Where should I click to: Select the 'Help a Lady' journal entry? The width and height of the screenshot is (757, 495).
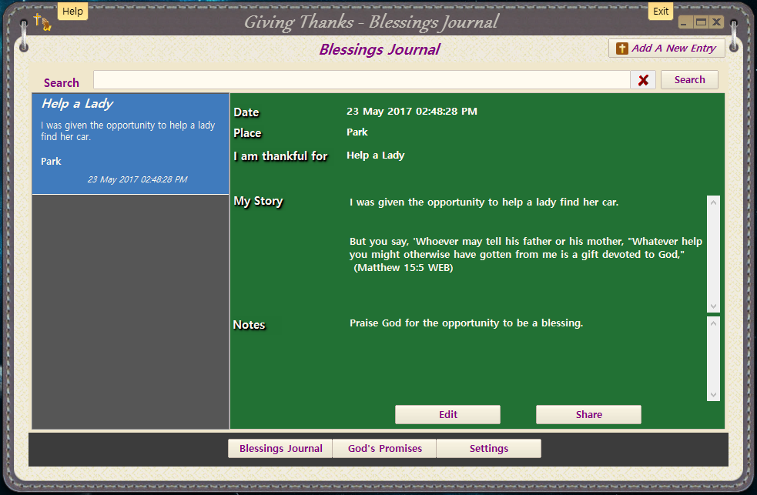pyautogui.click(x=131, y=143)
